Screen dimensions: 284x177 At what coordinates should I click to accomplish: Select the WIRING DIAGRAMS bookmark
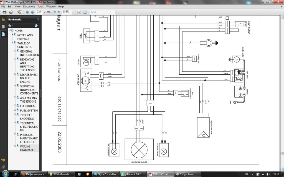click(x=27, y=148)
